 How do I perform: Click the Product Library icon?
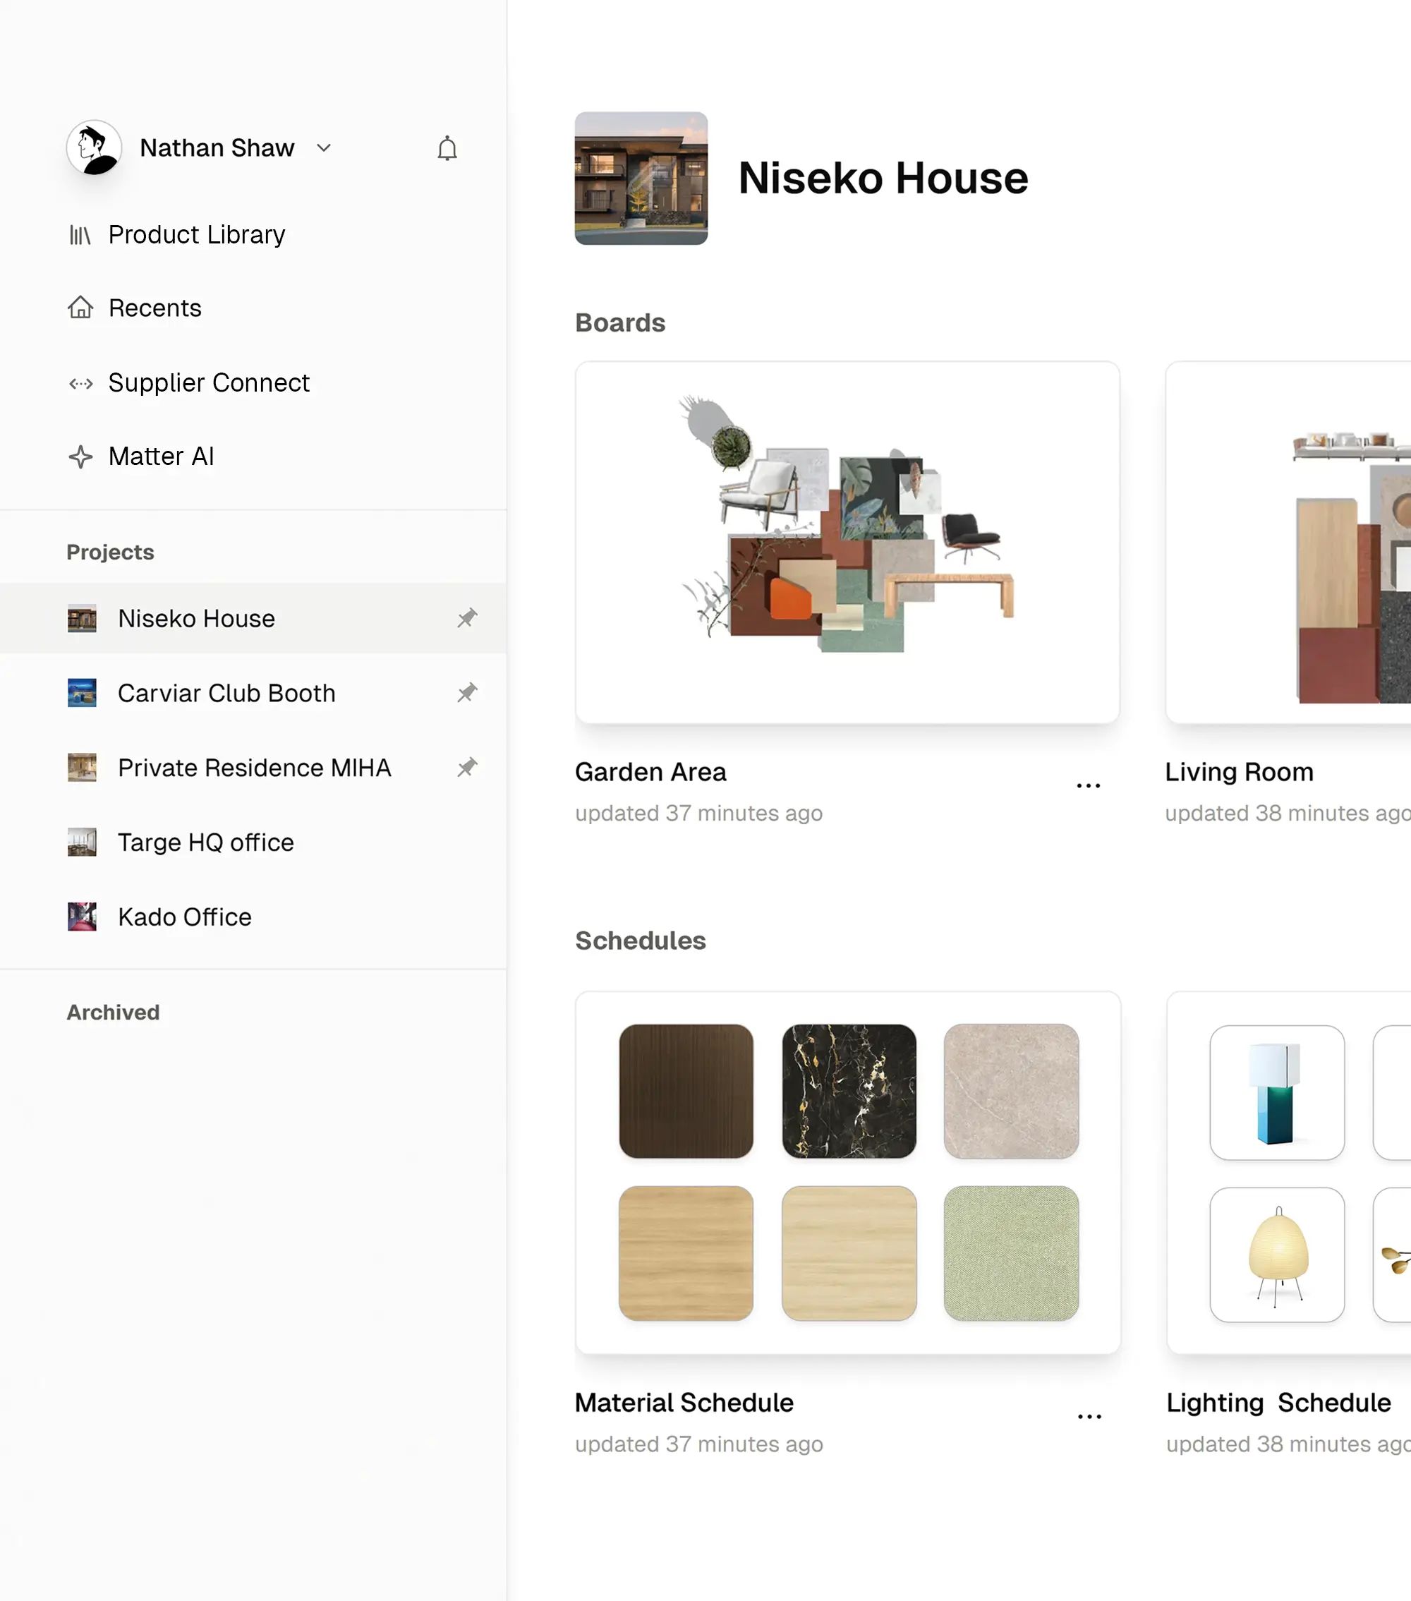[x=80, y=234]
